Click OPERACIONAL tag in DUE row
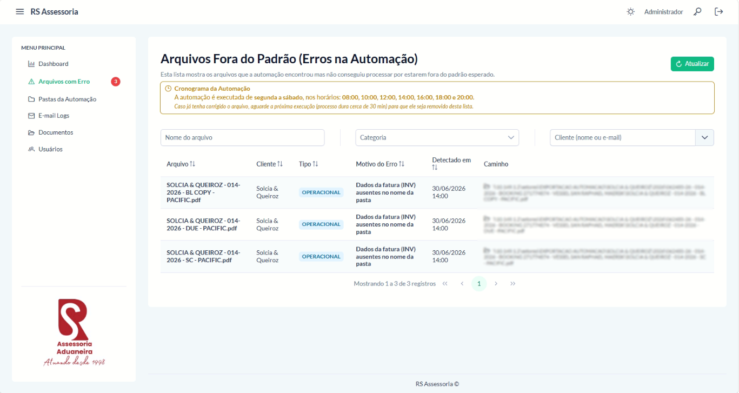This screenshot has width=739, height=393. [x=321, y=224]
